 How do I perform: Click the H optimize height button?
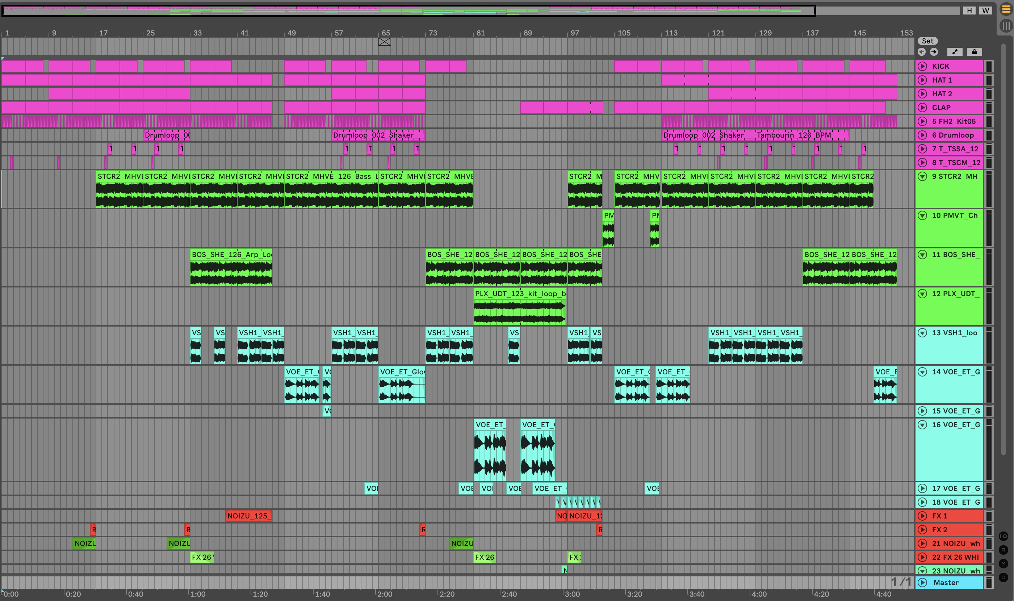pos(969,10)
